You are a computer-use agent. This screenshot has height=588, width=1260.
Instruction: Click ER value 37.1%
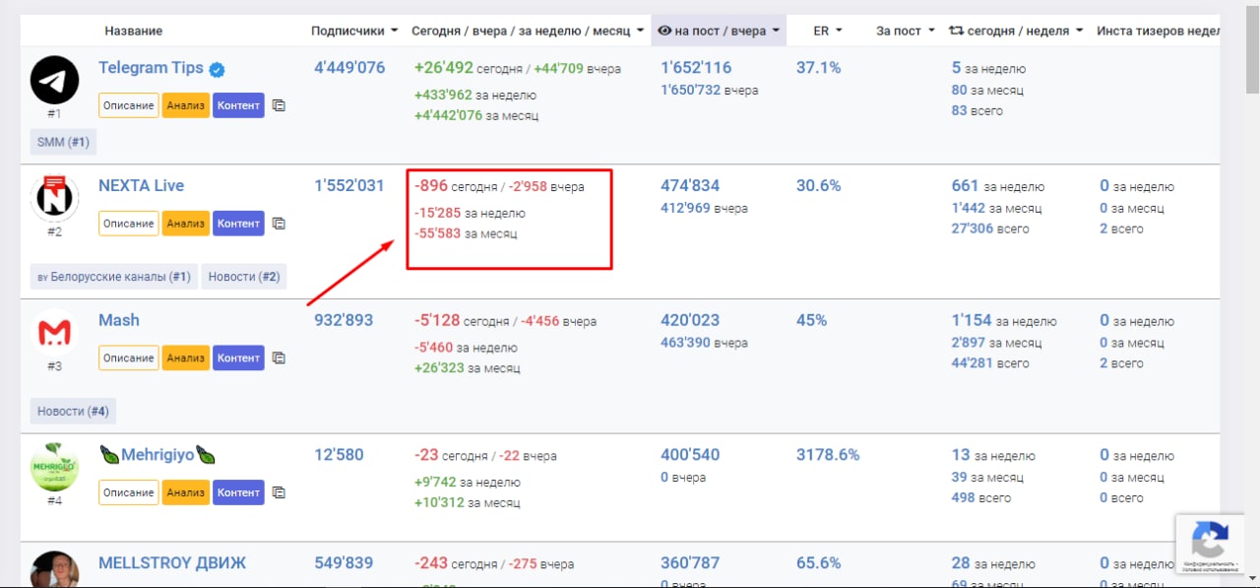point(818,68)
